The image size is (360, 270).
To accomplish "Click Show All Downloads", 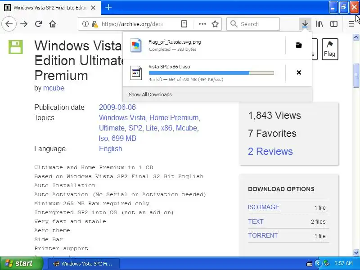I will coord(150,94).
